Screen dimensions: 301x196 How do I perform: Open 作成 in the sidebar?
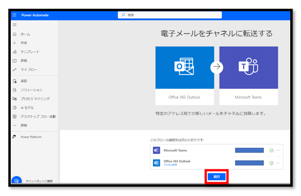pyautogui.click(x=24, y=43)
